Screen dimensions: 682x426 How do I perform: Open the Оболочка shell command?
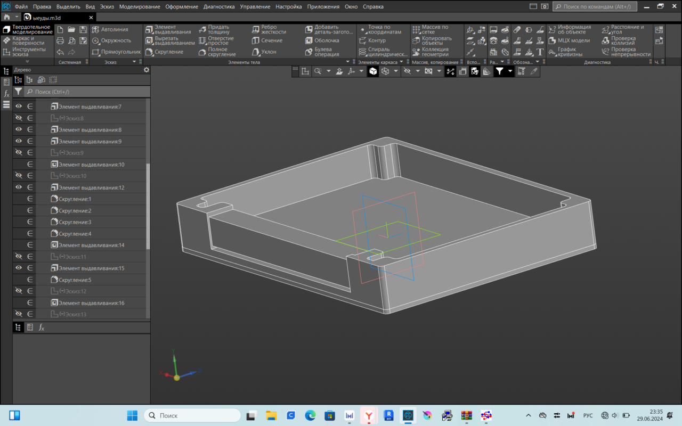322,40
